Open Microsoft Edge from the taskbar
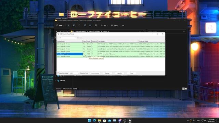The height and width of the screenshot is (123, 219). tap(94, 121)
